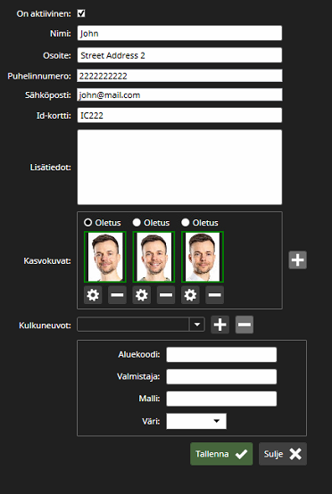This screenshot has height=494, width=332.
Task: Save with the Tallenna button
Action: point(221,454)
